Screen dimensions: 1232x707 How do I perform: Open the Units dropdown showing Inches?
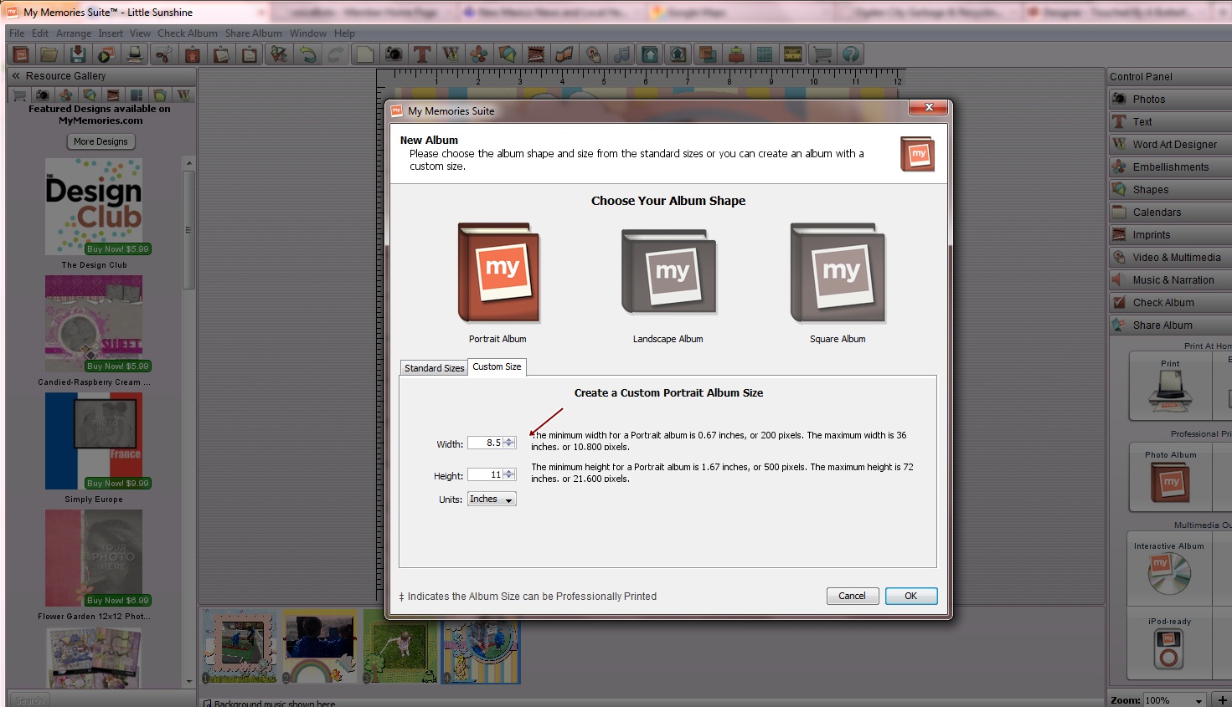coord(492,500)
